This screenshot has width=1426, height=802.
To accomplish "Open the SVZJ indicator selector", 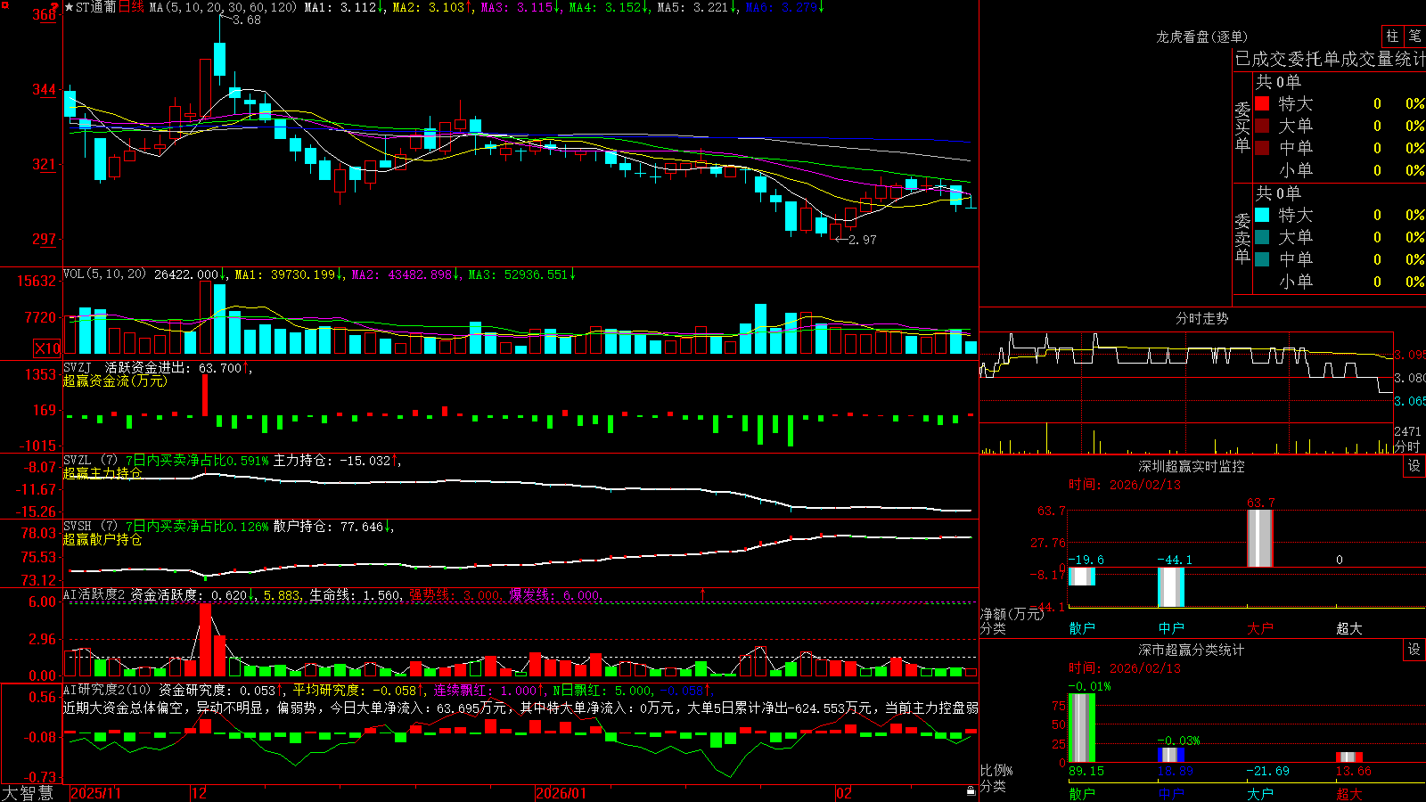I will [x=78, y=367].
